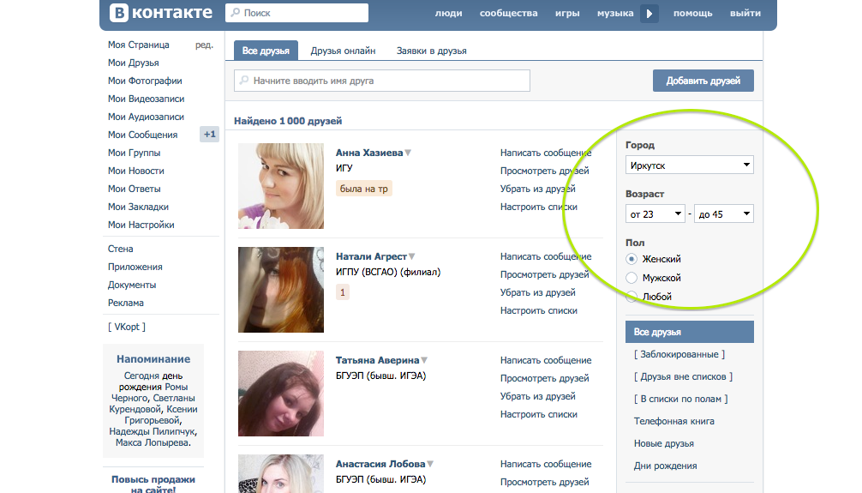Click ред. link beside Моя Страница

[x=204, y=45]
